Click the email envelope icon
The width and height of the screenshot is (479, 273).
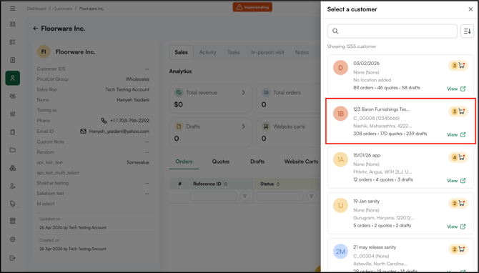click(83, 131)
